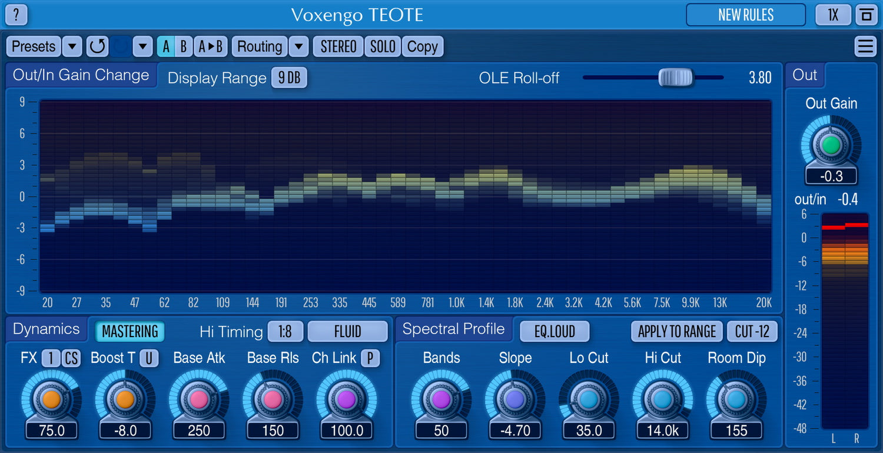
Task: Click the Out Gain knob
Action: (831, 145)
